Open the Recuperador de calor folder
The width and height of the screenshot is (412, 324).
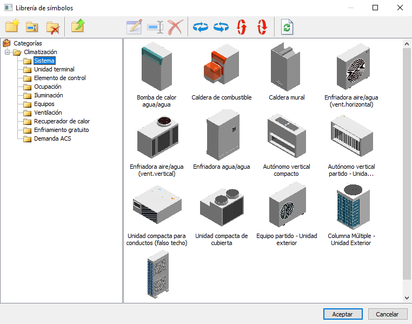coord(62,121)
